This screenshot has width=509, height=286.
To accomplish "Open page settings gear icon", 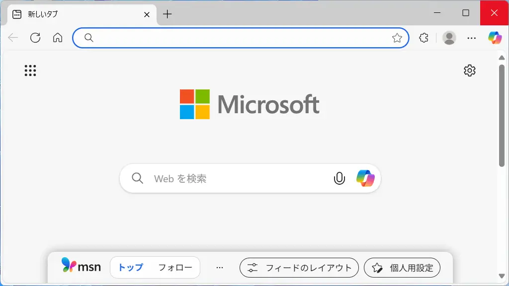I will coord(469,71).
